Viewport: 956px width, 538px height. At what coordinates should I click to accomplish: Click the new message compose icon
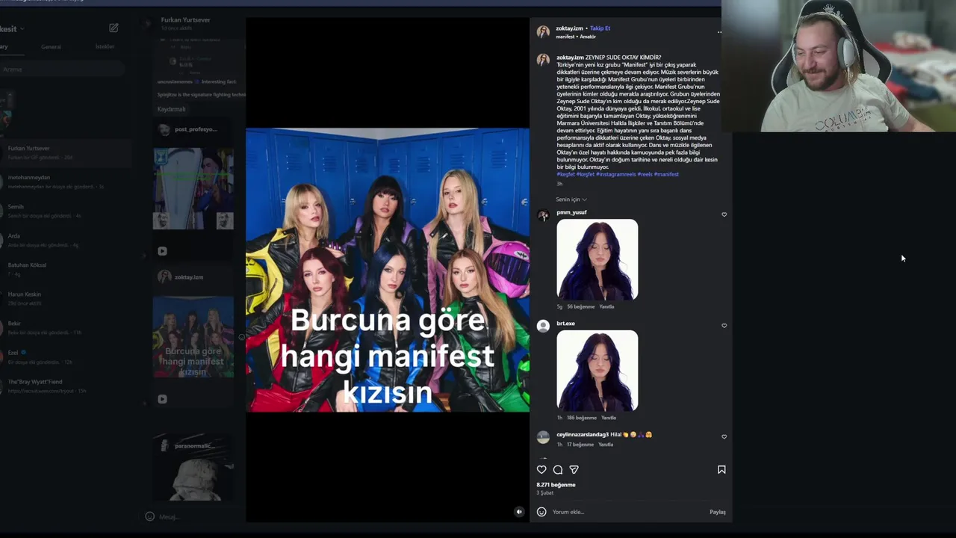(x=114, y=28)
